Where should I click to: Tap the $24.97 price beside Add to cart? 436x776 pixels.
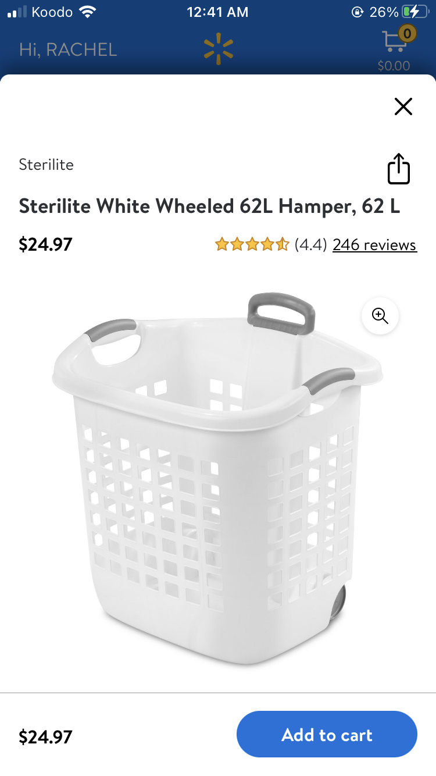coord(45,737)
